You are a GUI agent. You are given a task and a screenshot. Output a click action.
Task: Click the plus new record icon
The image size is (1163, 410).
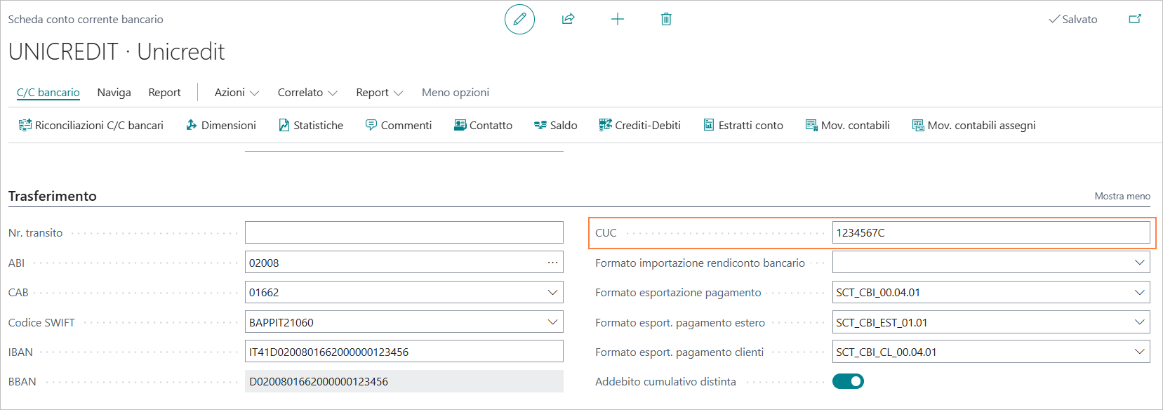tap(618, 19)
